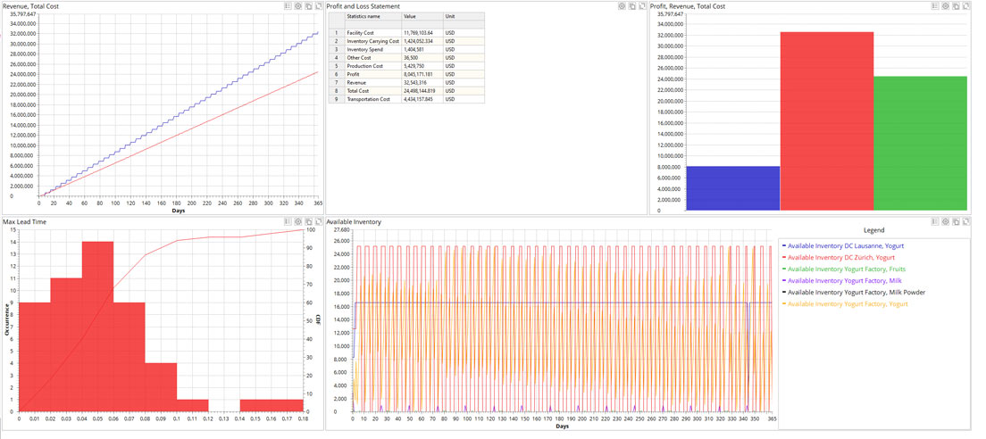
Task: Toggle DC Zürich, Yogurt series in legend
Action: pyautogui.click(x=838, y=257)
